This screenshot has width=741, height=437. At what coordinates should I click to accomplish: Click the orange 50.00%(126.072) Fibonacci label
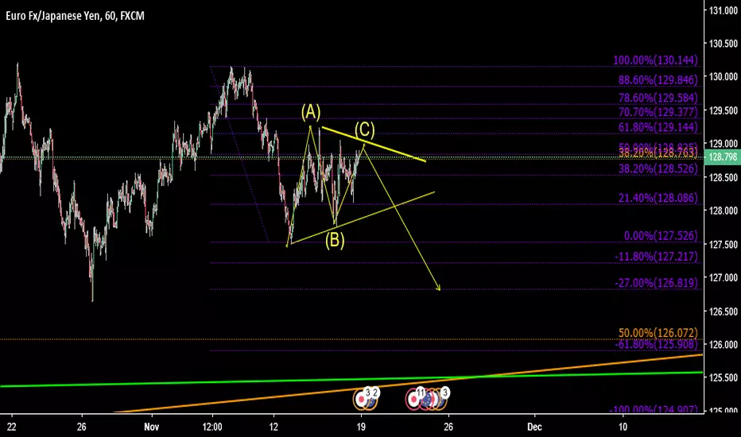click(658, 333)
